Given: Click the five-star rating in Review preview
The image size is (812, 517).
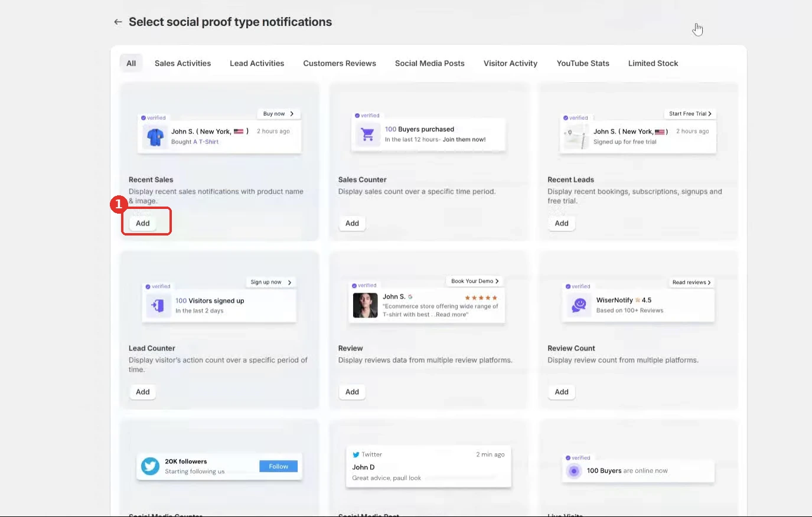Looking at the screenshot, I should [481, 297].
